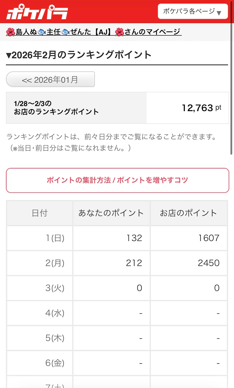Click the ポケパラ logo
Image resolution: width=234 pixels, height=388 pixels.
point(37,12)
